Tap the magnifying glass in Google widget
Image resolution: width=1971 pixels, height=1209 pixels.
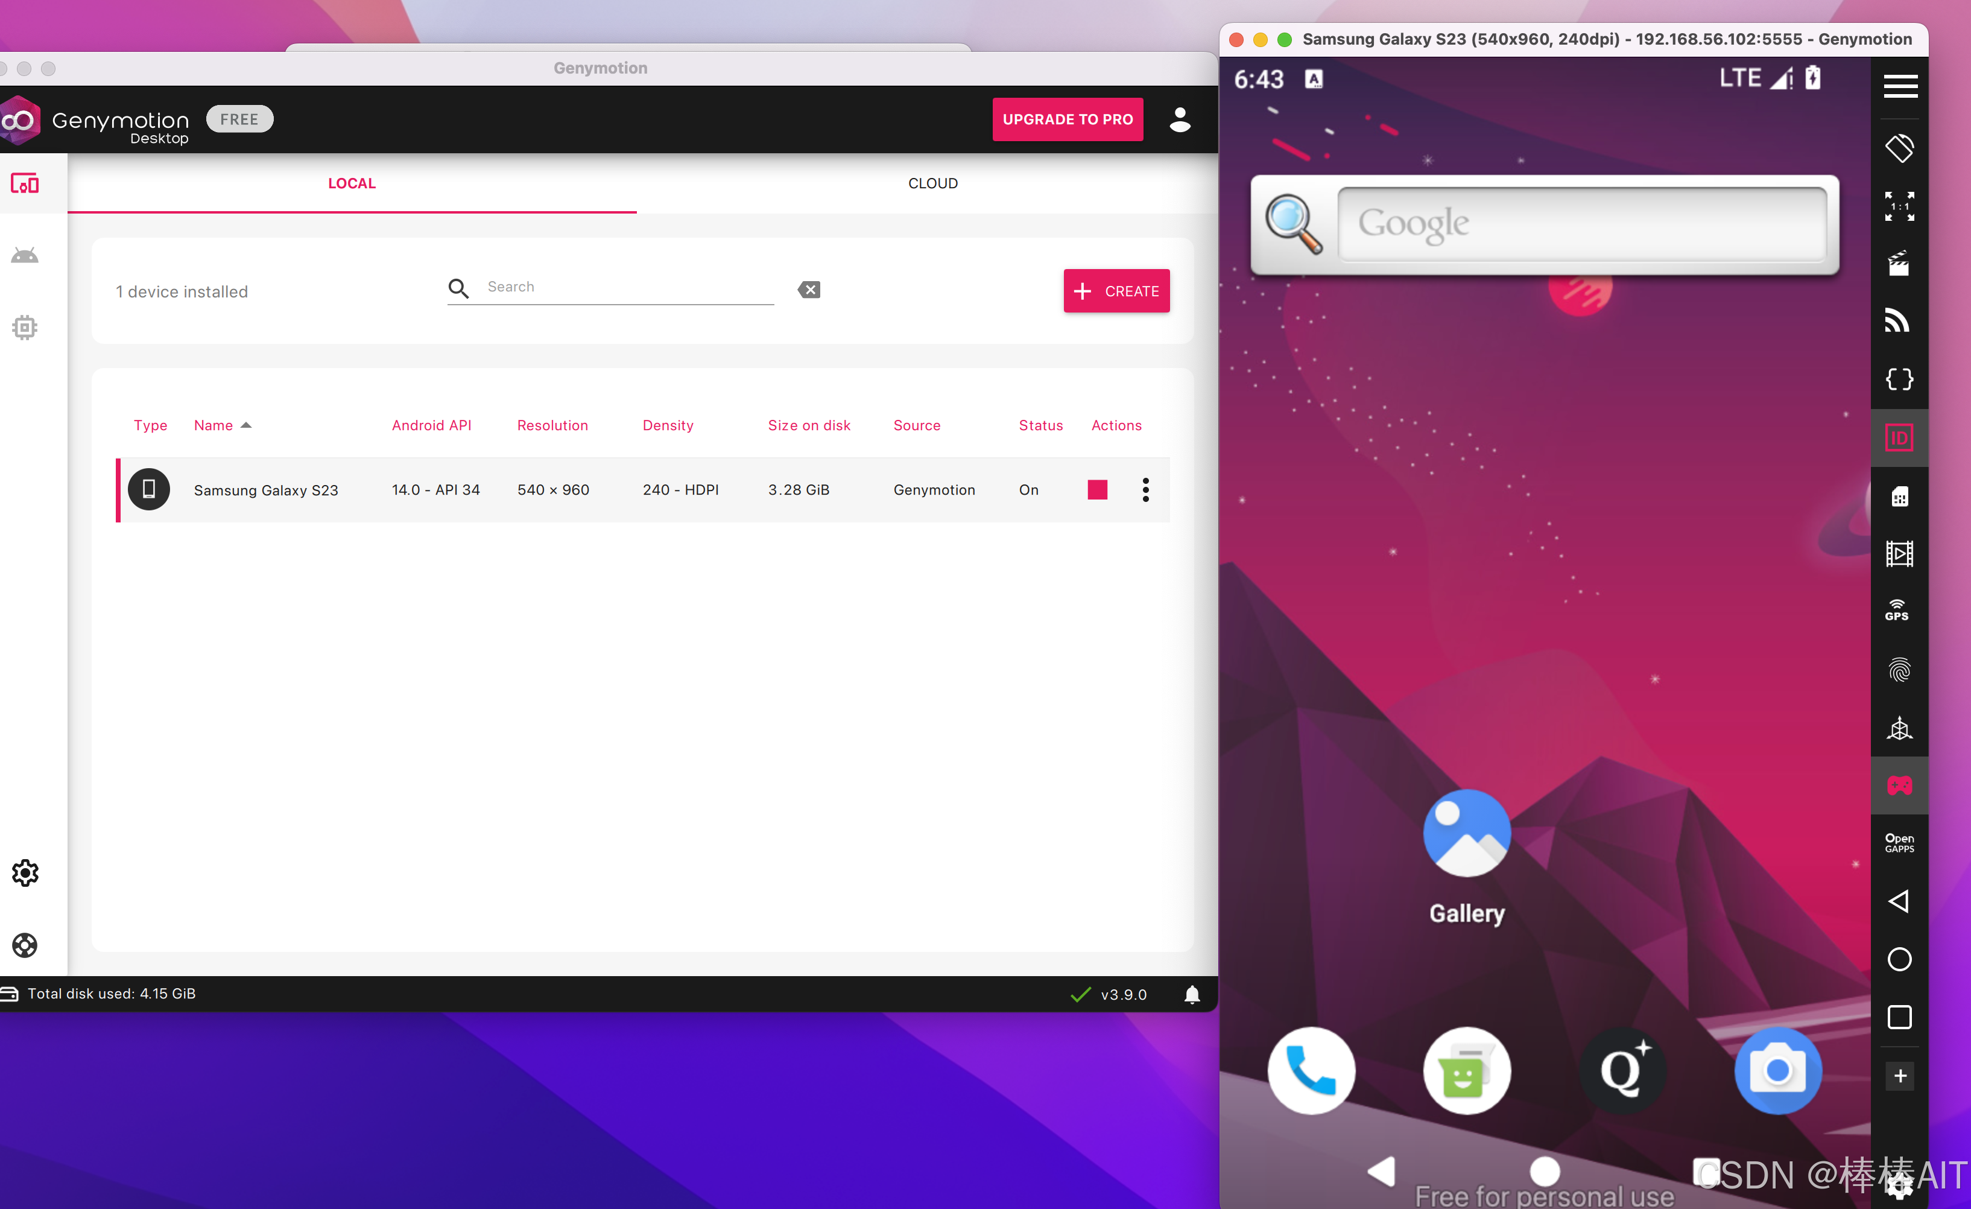click(1294, 224)
